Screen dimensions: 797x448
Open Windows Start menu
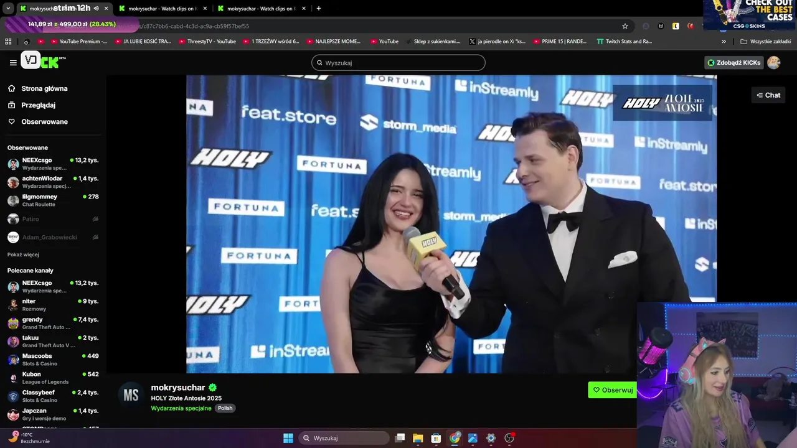(x=288, y=438)
